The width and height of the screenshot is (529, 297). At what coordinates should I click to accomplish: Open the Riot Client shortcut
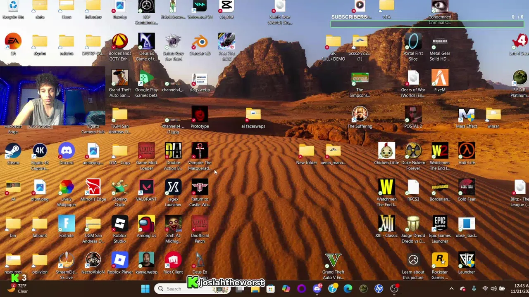tap(173, 263)
